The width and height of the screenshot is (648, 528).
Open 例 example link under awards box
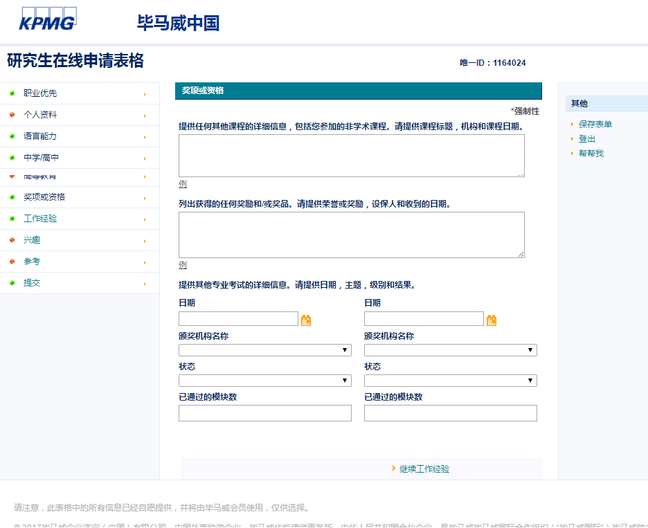[183, 265]
